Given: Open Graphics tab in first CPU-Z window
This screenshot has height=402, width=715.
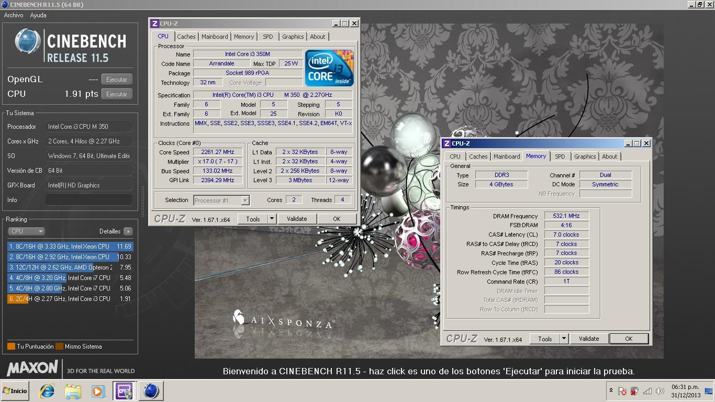Looking at the screenshot, I should tap(293, 37).
